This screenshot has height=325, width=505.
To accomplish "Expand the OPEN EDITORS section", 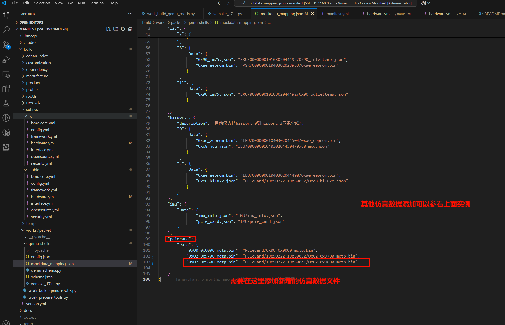I will [31, 22].
